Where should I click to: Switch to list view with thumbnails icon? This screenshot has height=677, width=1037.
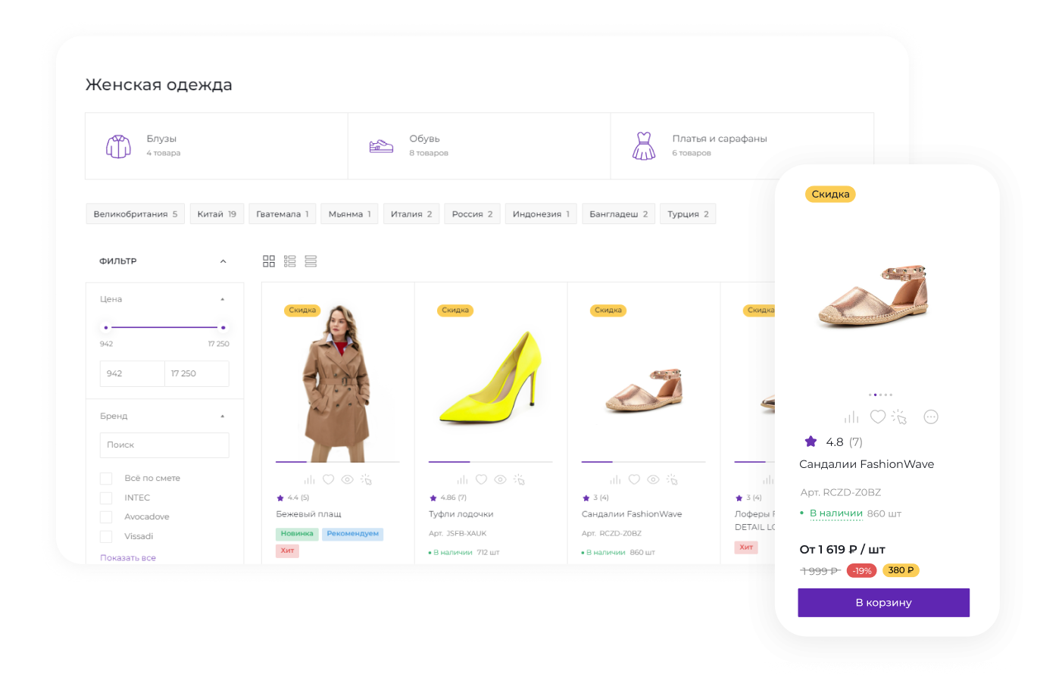coord(289,261)
